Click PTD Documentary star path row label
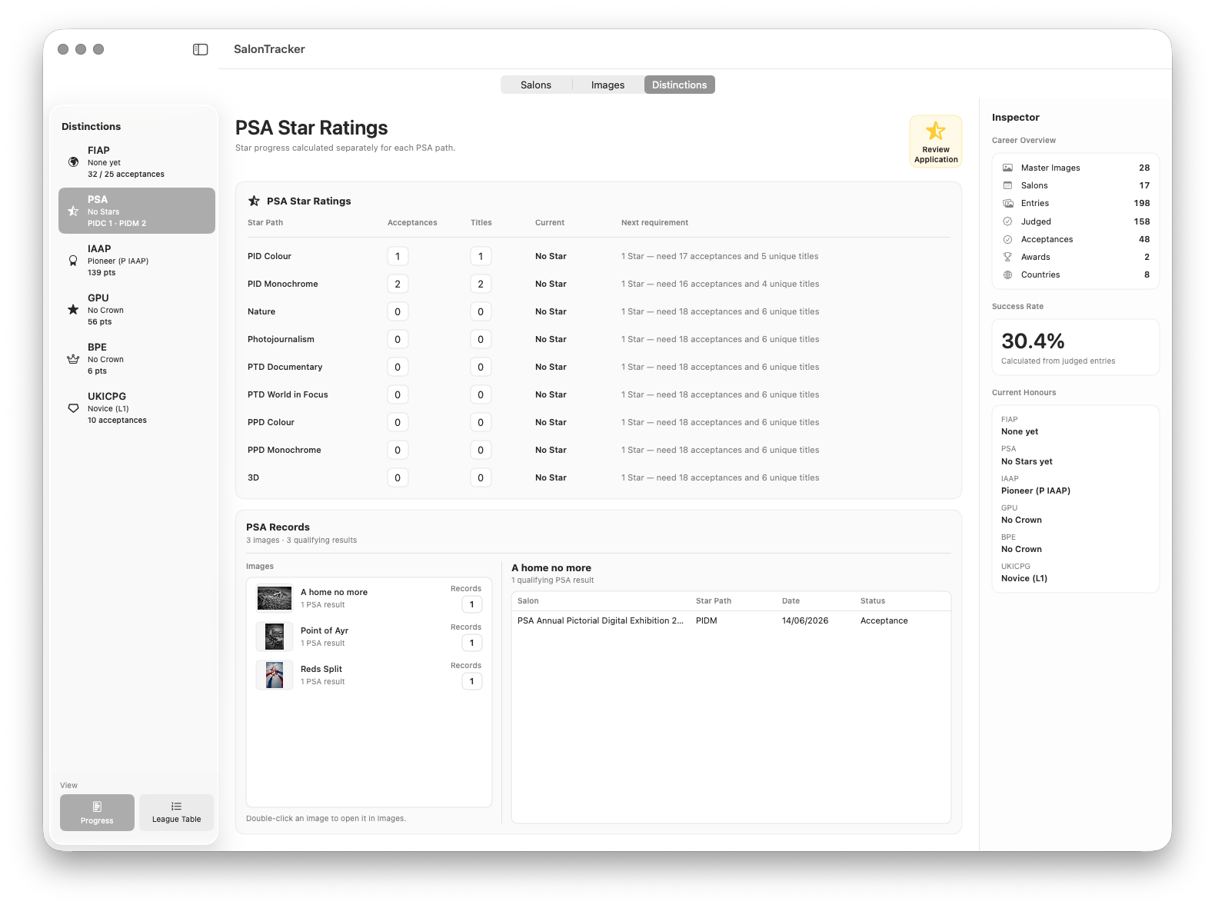 (x=285, y=367)
